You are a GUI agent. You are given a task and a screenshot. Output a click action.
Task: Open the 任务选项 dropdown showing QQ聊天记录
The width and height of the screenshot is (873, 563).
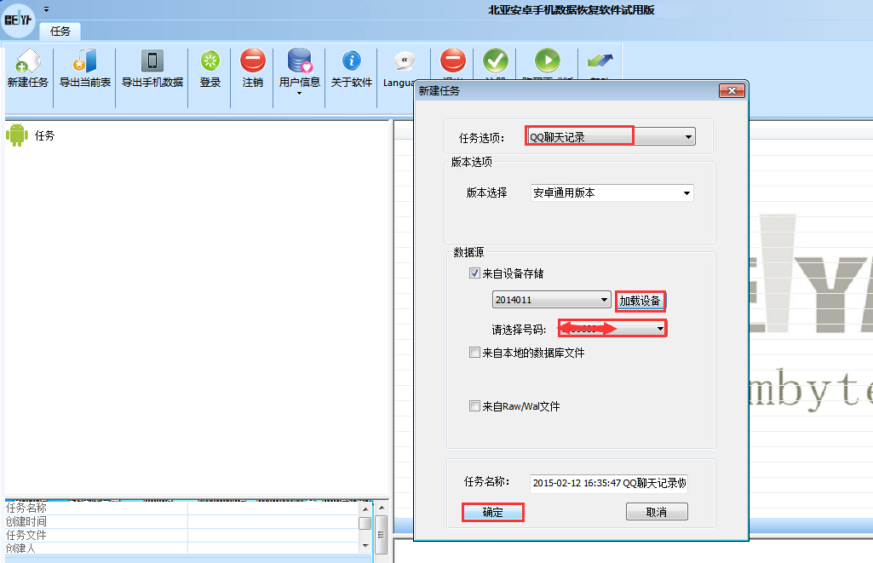point(611,136)
